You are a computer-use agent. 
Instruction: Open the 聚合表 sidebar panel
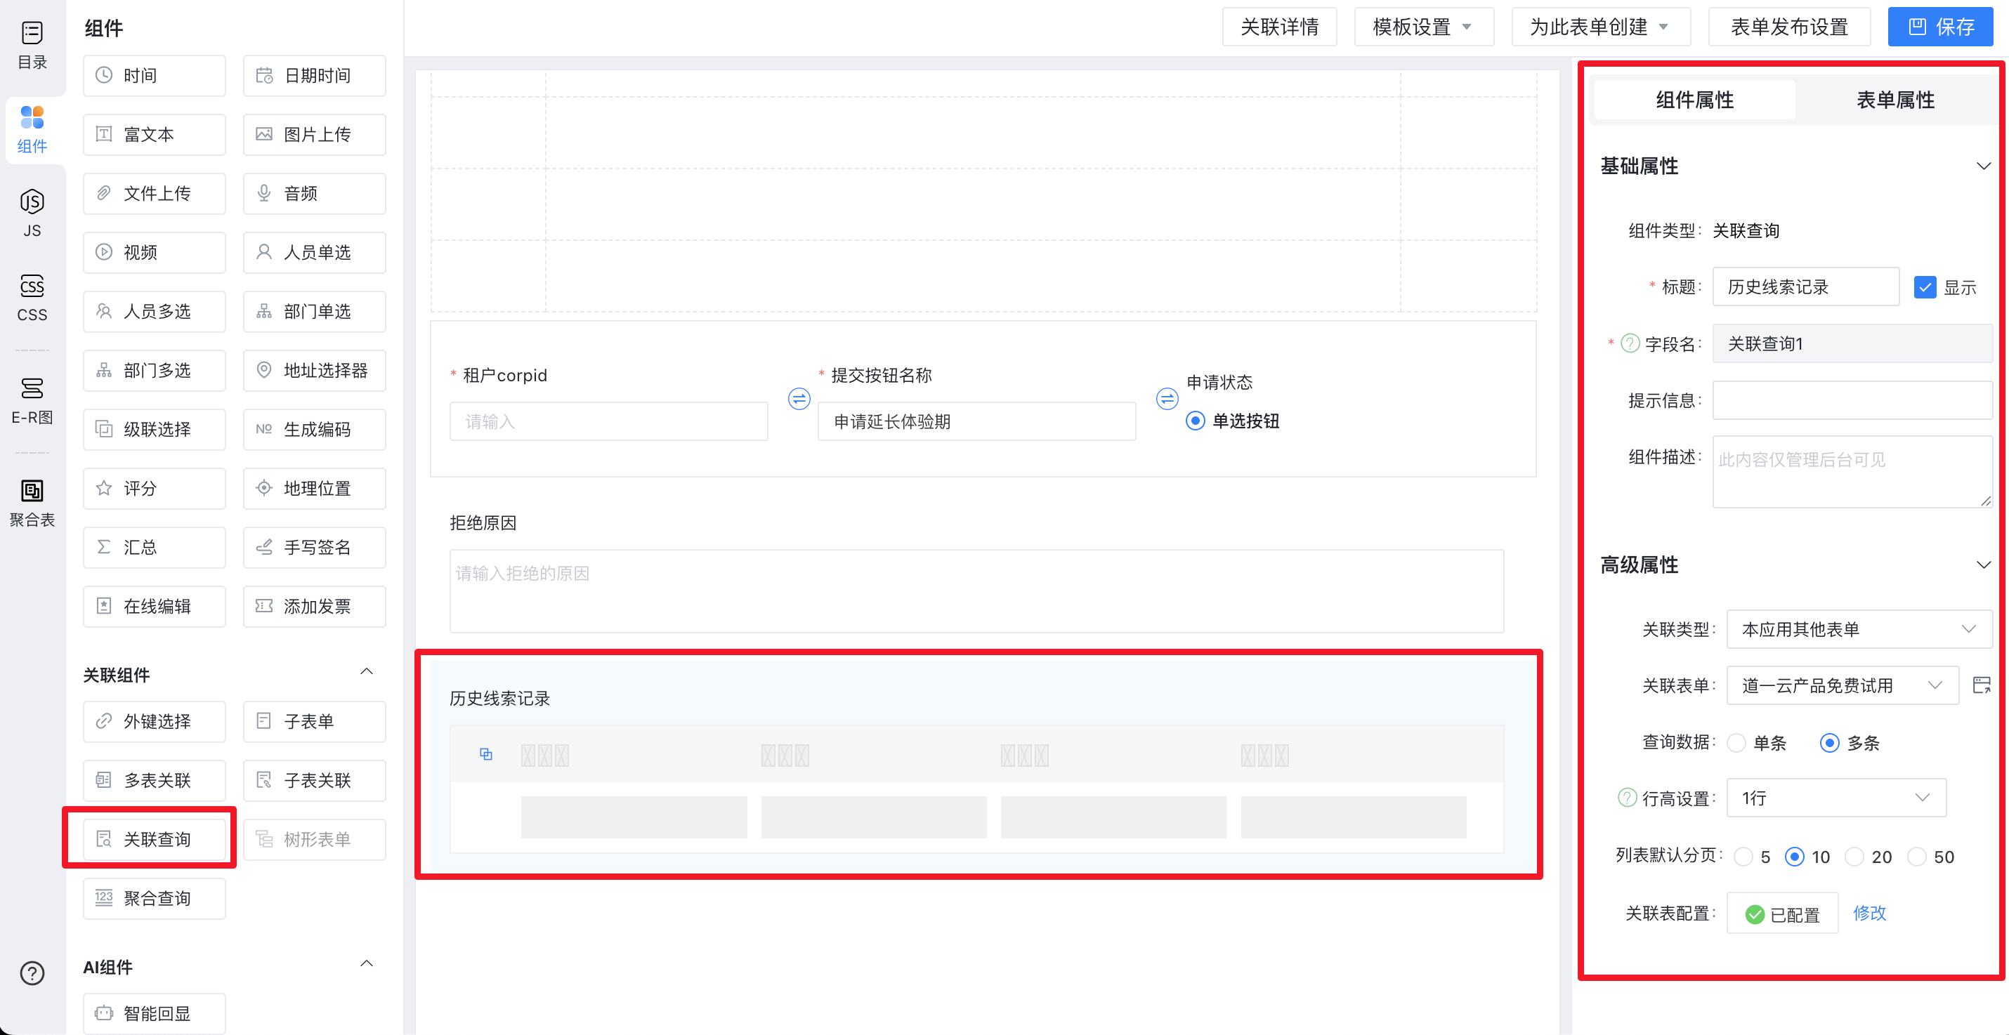tap(32, 502)
